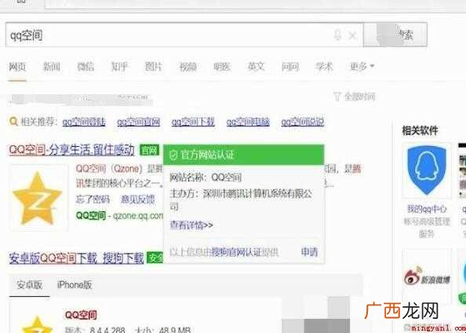Select the 安卓版 tab

click(29, 285)
